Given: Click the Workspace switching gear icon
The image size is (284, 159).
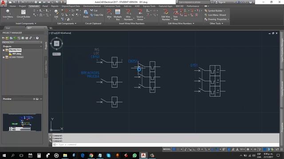Looking at the screenshot, I should click(248, 149).
